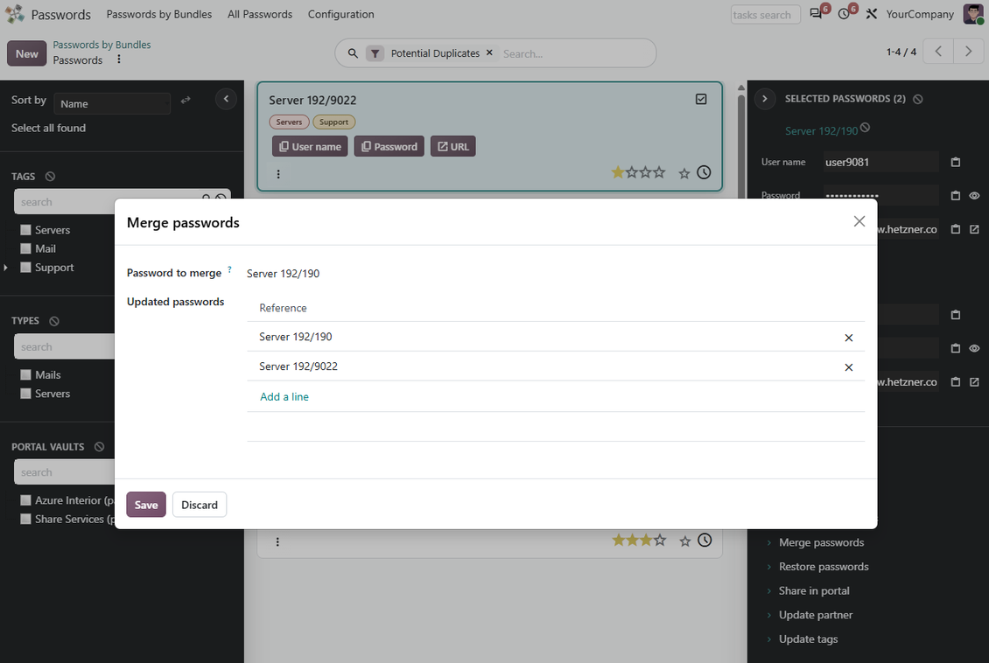Clear the TYPES filter
The height and width of the screenshot is (663, 989).
click(x=54, y=321)
